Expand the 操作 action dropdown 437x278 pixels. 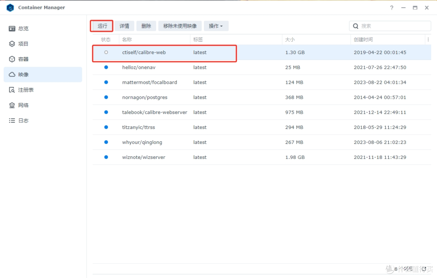pyautogui.click(x=216, y=26)
